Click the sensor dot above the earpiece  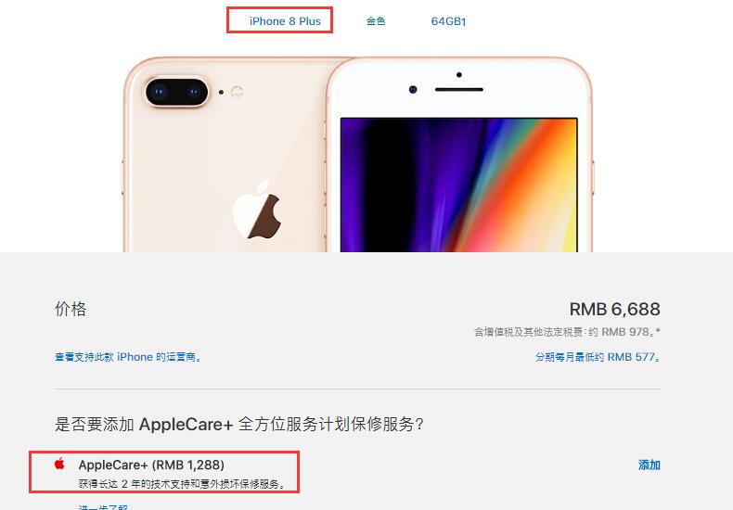click(459, 75)
